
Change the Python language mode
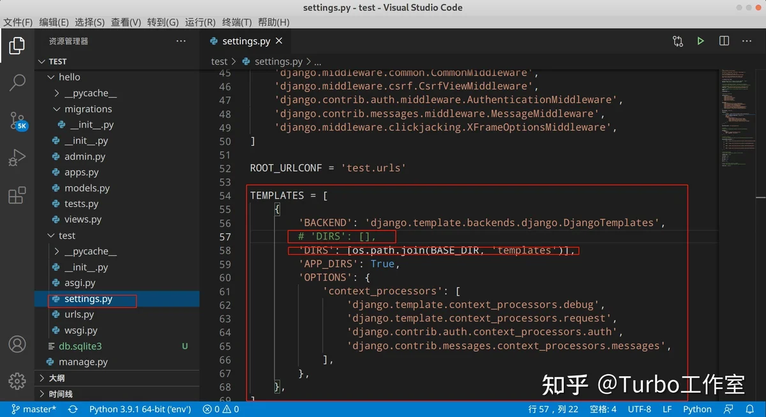(697, 409)
